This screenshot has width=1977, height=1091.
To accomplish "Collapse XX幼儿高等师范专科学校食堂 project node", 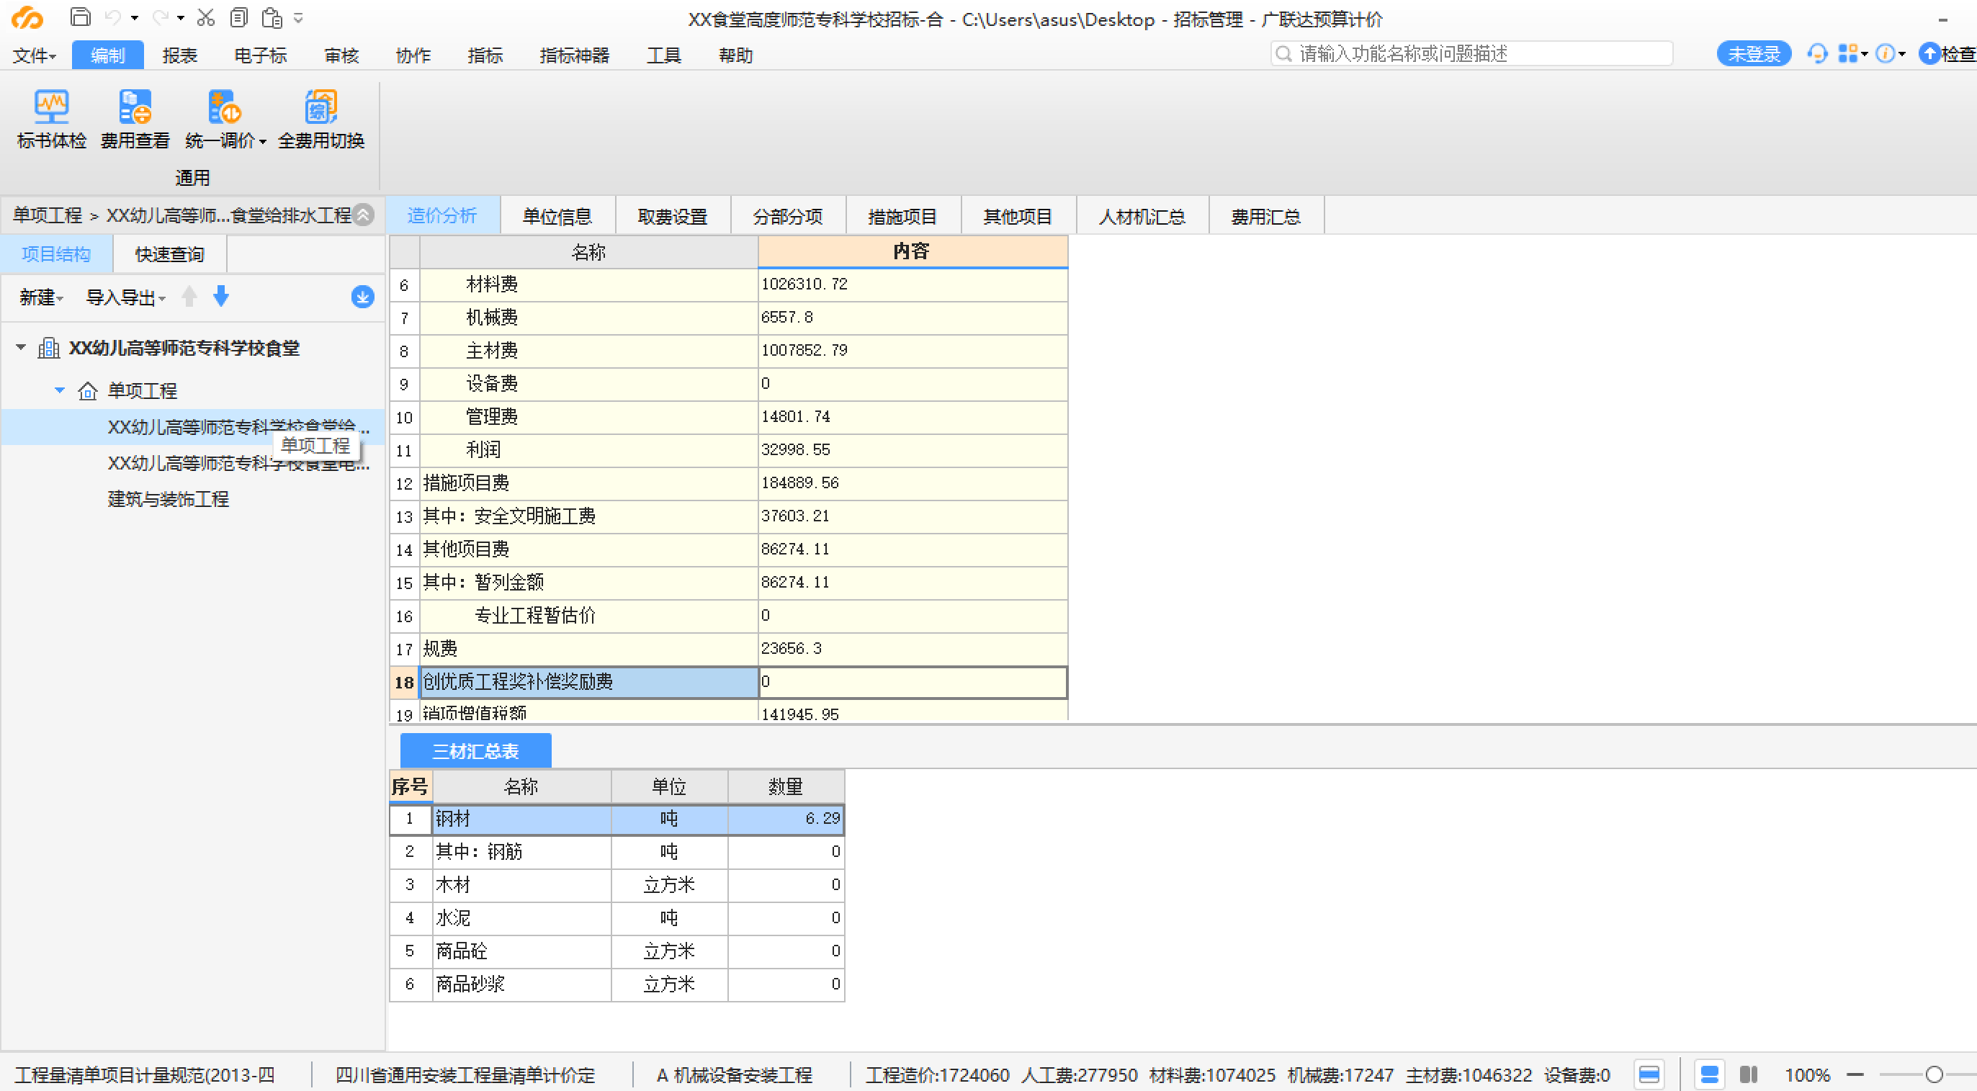I will pyautogui.click(x=21, y=348).
